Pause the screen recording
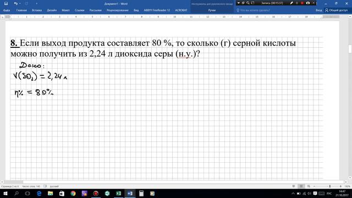The height and width of the screenshot is (198, 352). (x=297, y=3)
